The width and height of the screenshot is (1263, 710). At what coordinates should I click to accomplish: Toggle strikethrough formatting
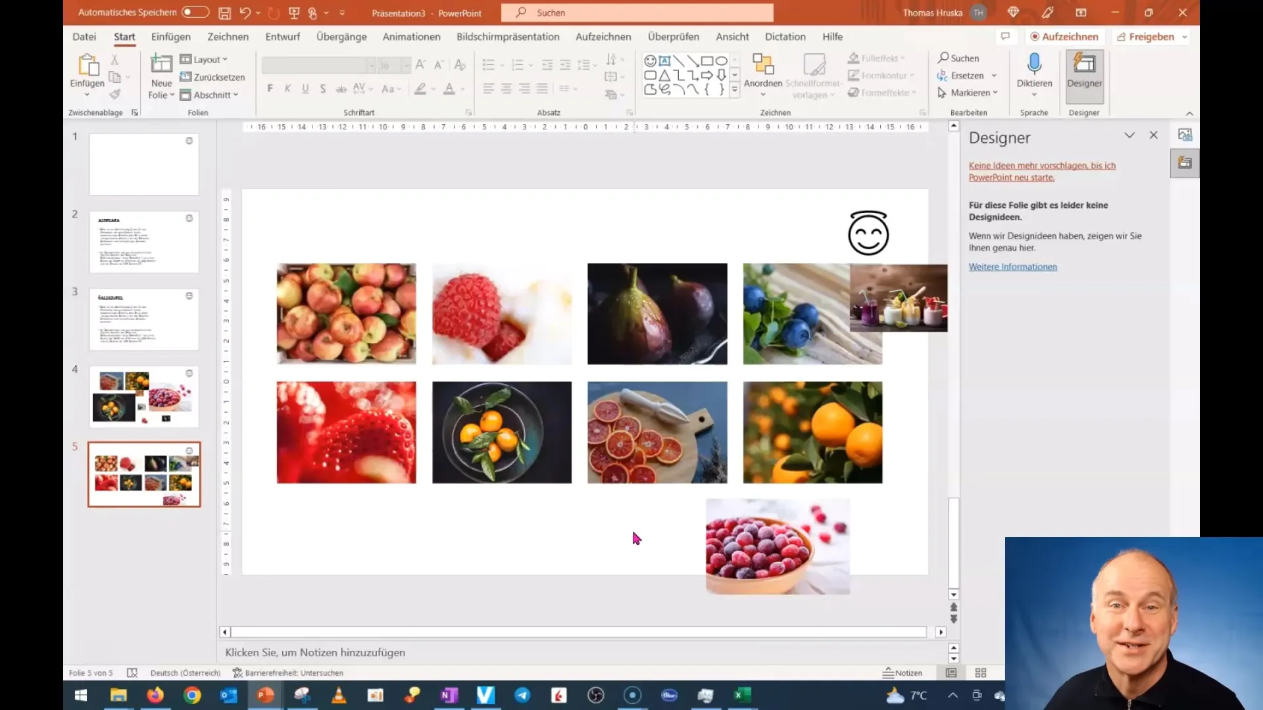point(341,89)
